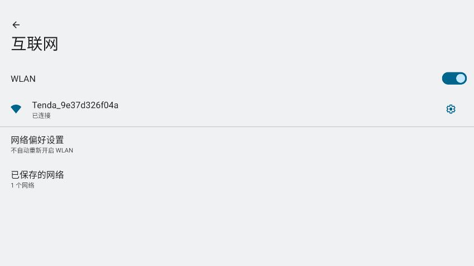This screenshot has width=474, height=266.
Task: Click the "网络" characters in 已保存的网络
Action: pyautogui.click(x=54, y=175)
